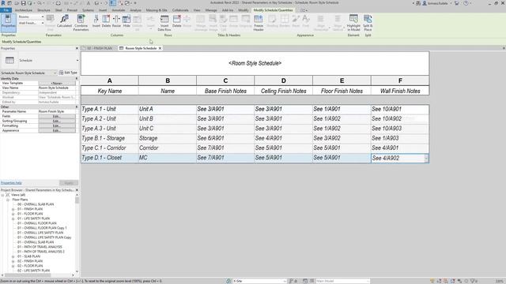Insert a column with Insert tool
Viewport: 506px width, 284px height.
[x=96, y=21]
